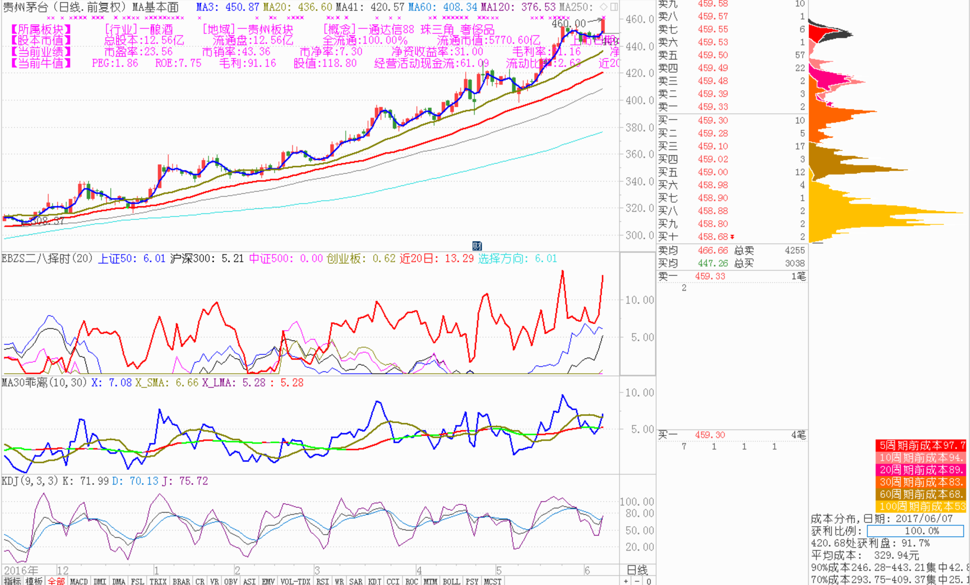The height and width of the screenshot is (585, 970).
Task: Switch to the ASI indicator
Action: point(249,581)
